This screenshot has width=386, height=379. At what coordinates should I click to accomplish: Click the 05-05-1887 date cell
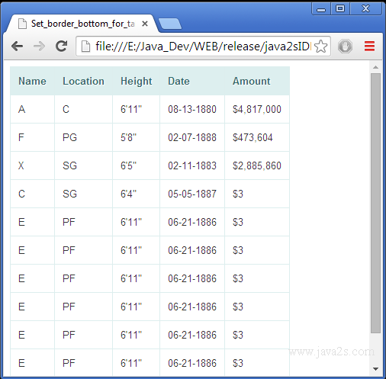pyautogui.click(x=192, y=194)
